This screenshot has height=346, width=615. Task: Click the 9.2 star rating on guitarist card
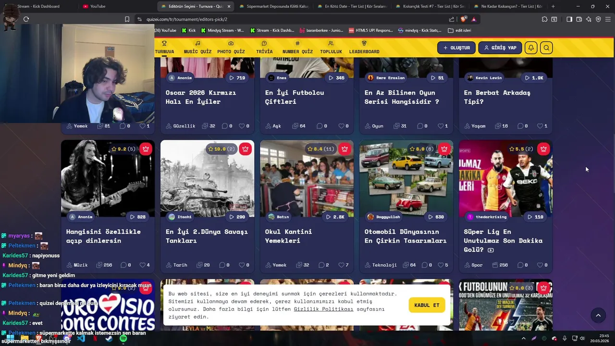(x=123, y=149)
